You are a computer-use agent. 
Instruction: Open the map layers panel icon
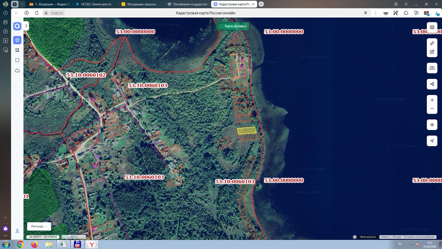(x=432, y=27)
